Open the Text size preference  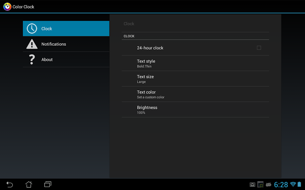coord(195,79)
